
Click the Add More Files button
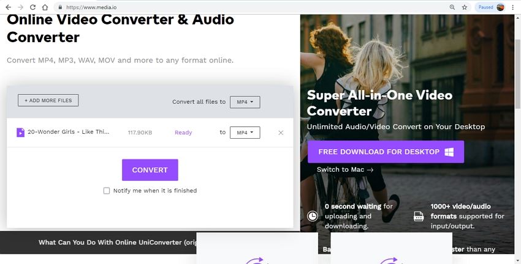(x=48, y=100)
